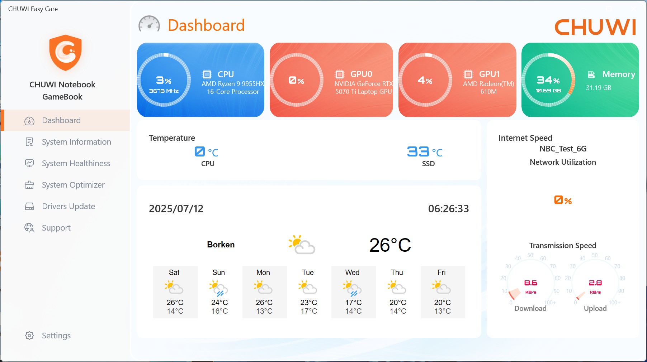The height and width of the screenshot is (362, 647).
Task: Click the CPU temperature reading
Action: (x=207, y=152)
